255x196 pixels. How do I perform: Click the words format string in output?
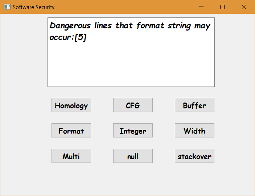point(164,26)
